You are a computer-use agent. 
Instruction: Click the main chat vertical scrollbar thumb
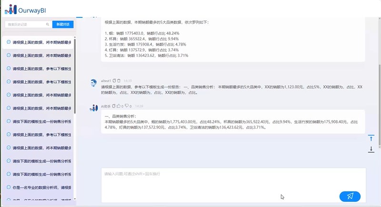pyautogui.click(x=380, y=105)
